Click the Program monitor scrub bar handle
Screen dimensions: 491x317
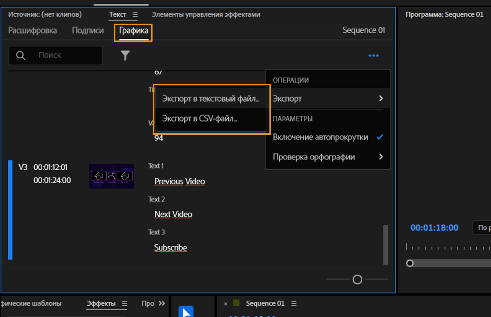(x=410, y=263)
